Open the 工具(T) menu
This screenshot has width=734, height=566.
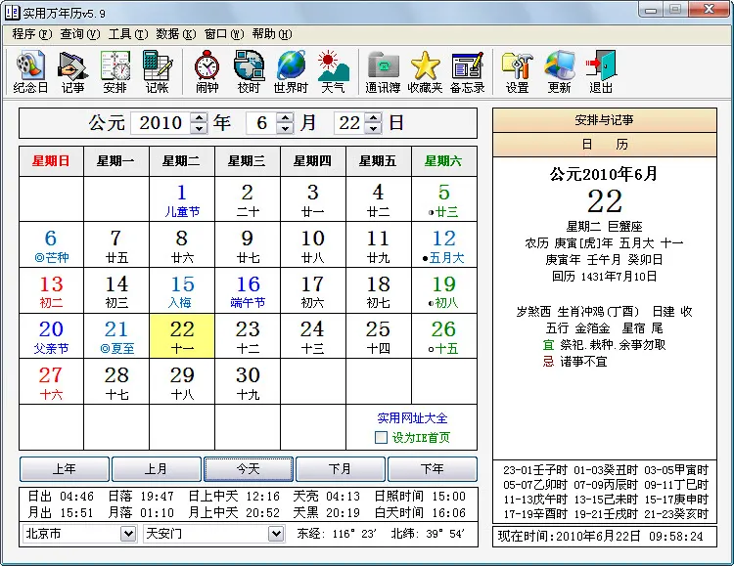click(x=128, y=34)
